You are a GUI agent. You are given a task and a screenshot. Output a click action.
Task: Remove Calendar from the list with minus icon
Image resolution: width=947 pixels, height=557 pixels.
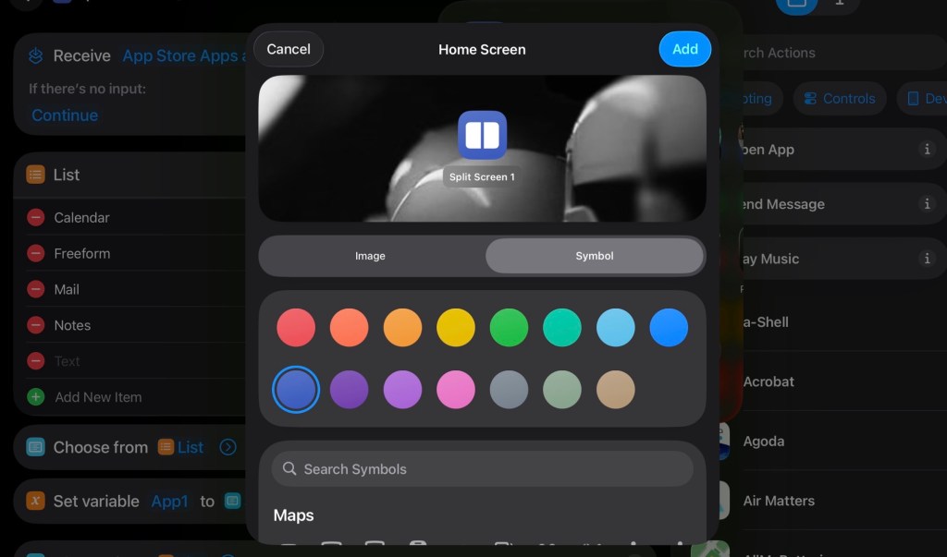point(36,218)
